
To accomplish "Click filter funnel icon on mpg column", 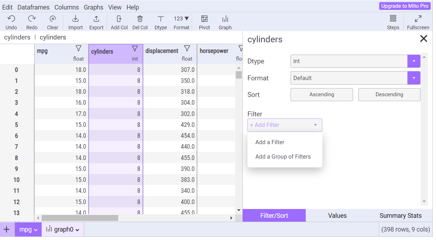I will 79,48.
